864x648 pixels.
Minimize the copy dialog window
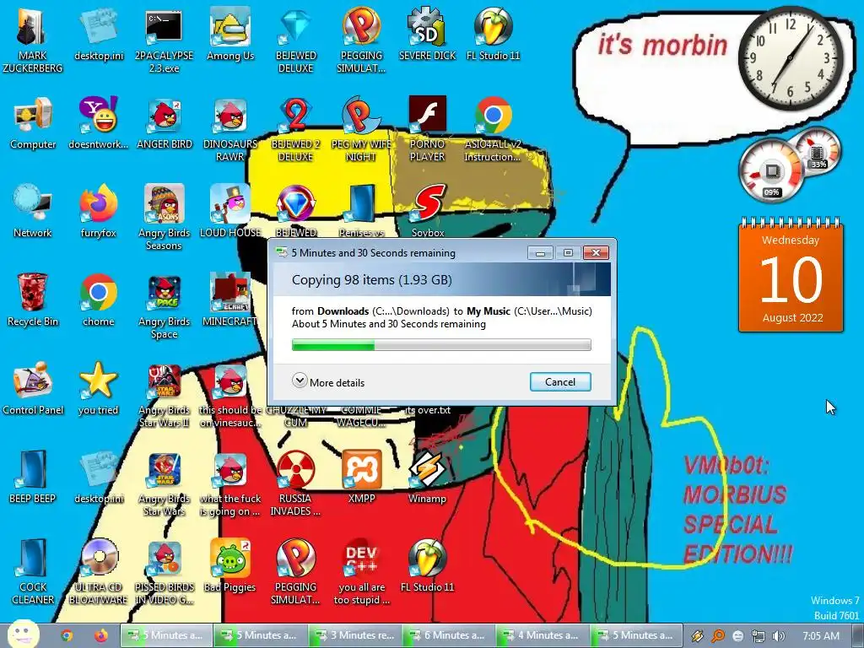point(540,253)
